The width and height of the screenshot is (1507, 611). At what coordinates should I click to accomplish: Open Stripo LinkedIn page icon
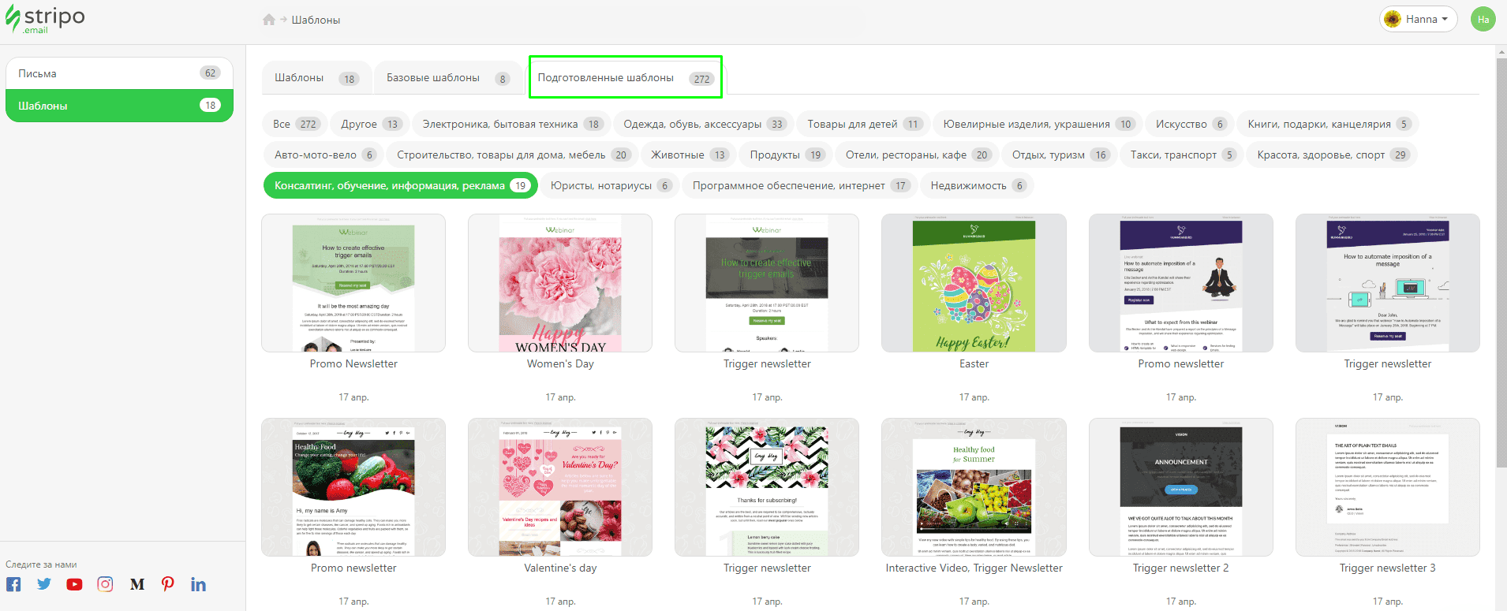(198, 584)
